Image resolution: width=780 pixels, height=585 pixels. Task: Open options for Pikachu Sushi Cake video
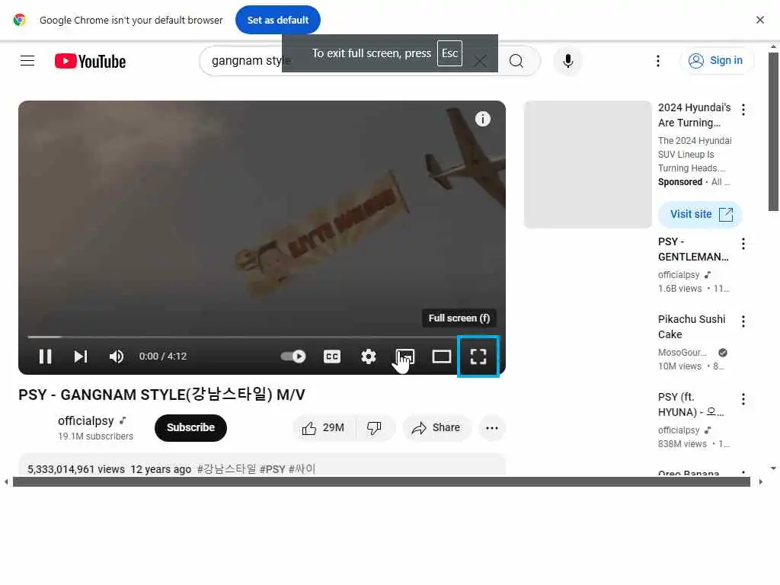pyautogui.click(x=743, y=321)
